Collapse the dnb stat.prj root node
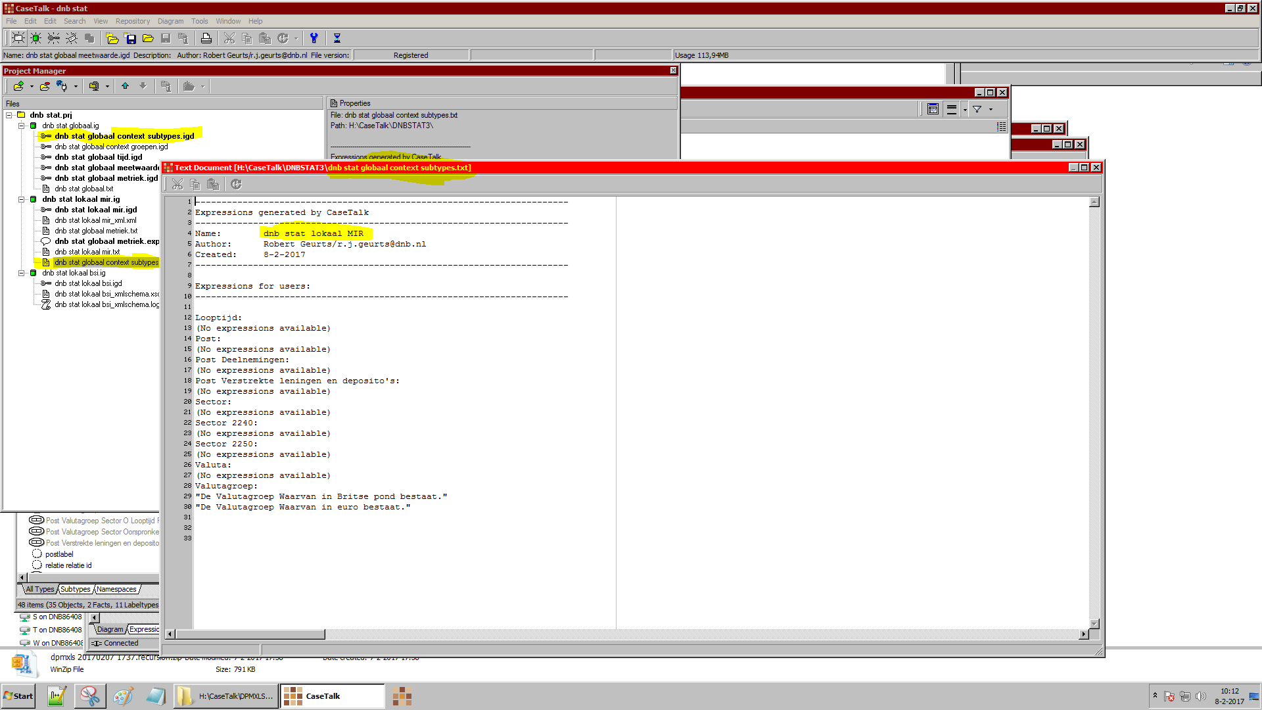The width and height of the screenshot is (1262, 710). coord(9,115)
